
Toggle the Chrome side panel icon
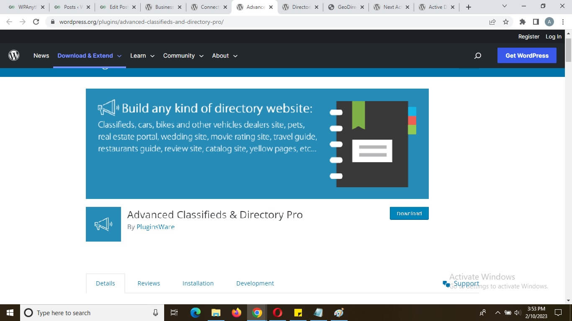(536, 22)
